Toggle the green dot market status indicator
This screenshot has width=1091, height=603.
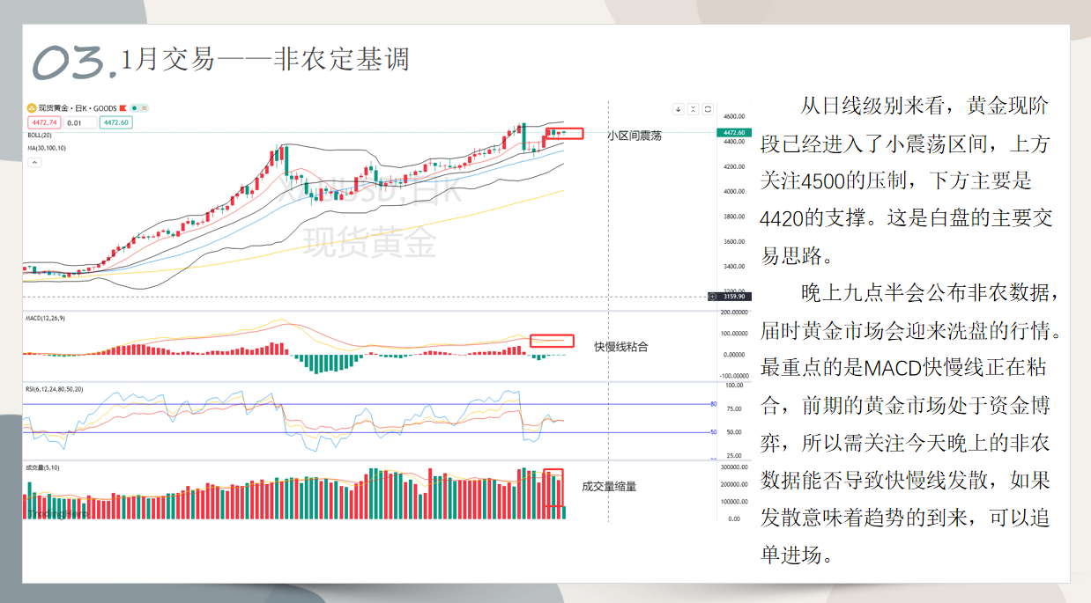pos(134,107)
